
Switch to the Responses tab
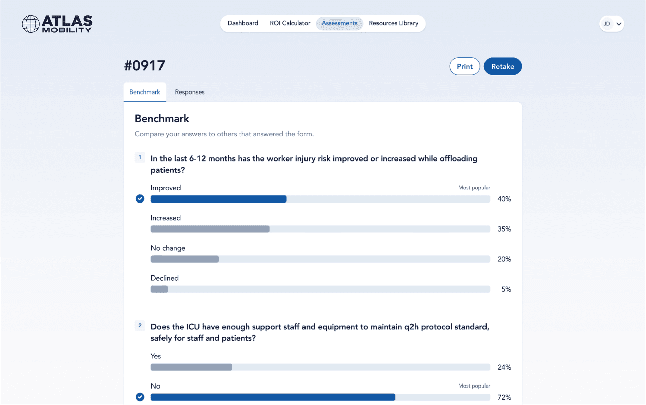[189, 92]
